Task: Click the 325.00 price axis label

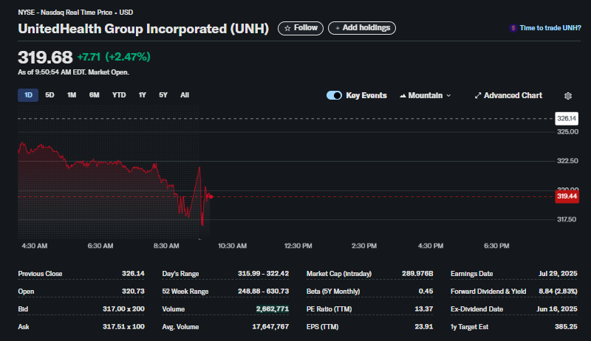Action: click(x=567, y=131)
